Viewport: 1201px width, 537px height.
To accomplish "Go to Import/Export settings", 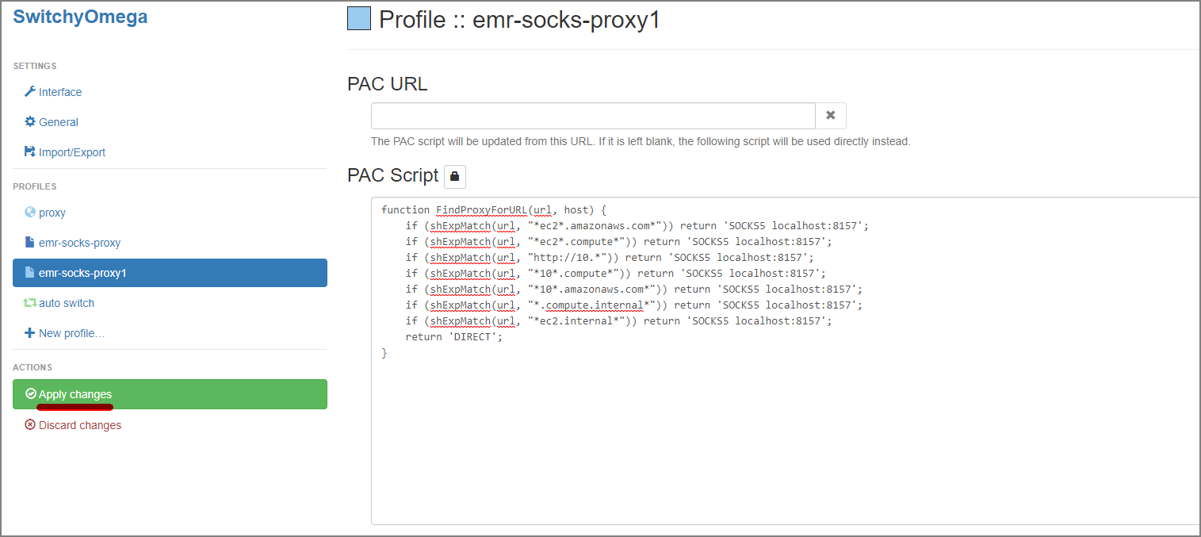I will [72, 152].
